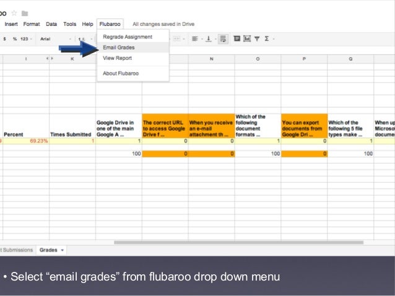Open the 123 number formats dropdown
The width and height of the screenshot is (395, 296).
coord(26,39)
